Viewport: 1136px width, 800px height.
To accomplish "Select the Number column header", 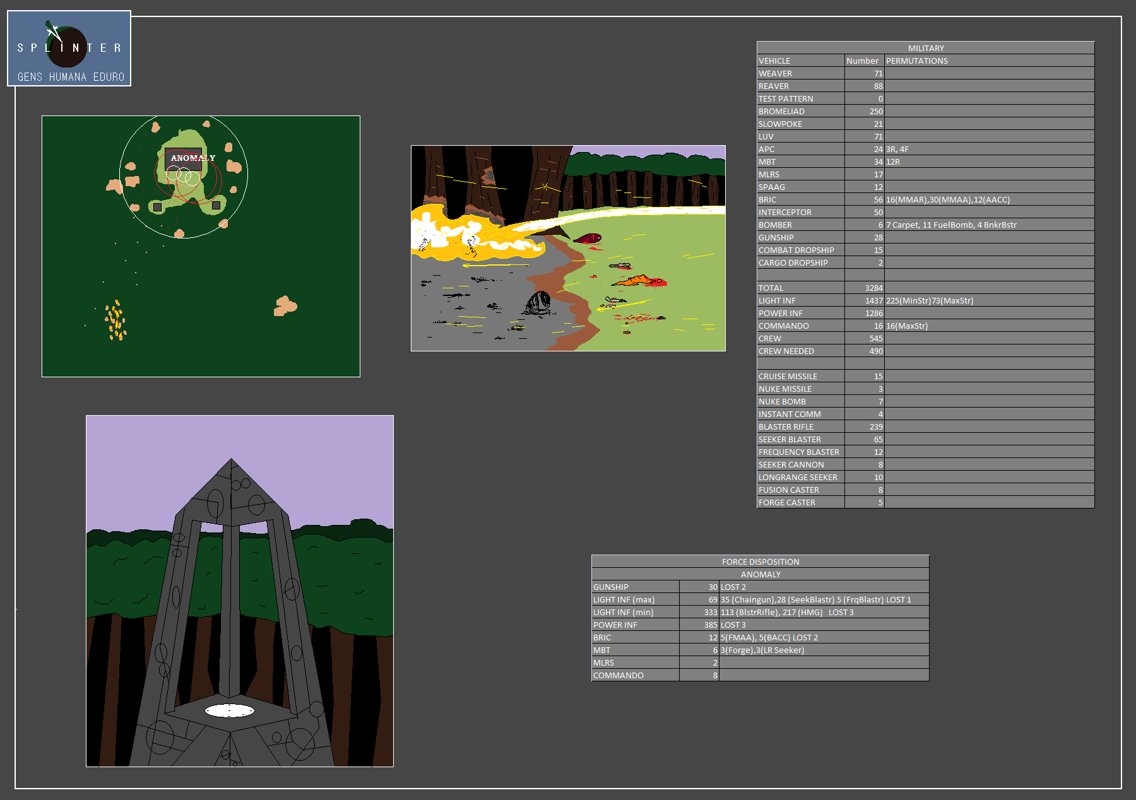I will click(x=863, y=61).
